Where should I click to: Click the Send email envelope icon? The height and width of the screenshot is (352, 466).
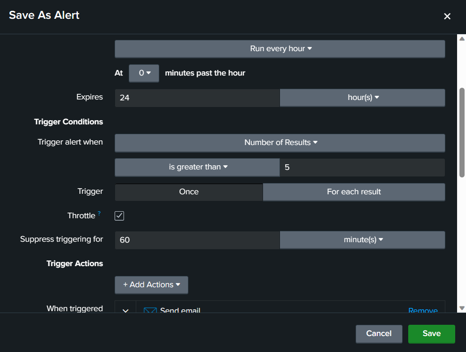150,310
